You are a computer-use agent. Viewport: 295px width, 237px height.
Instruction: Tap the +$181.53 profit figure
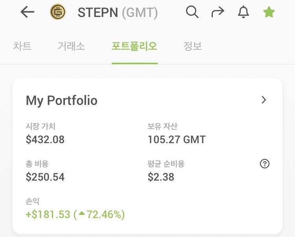click(x=48, y=215)
